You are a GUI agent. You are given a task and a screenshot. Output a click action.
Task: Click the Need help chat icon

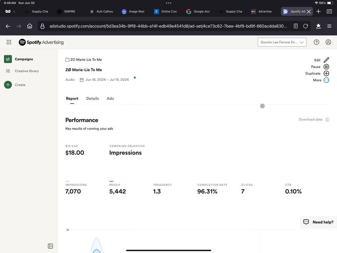coord(306,222)
